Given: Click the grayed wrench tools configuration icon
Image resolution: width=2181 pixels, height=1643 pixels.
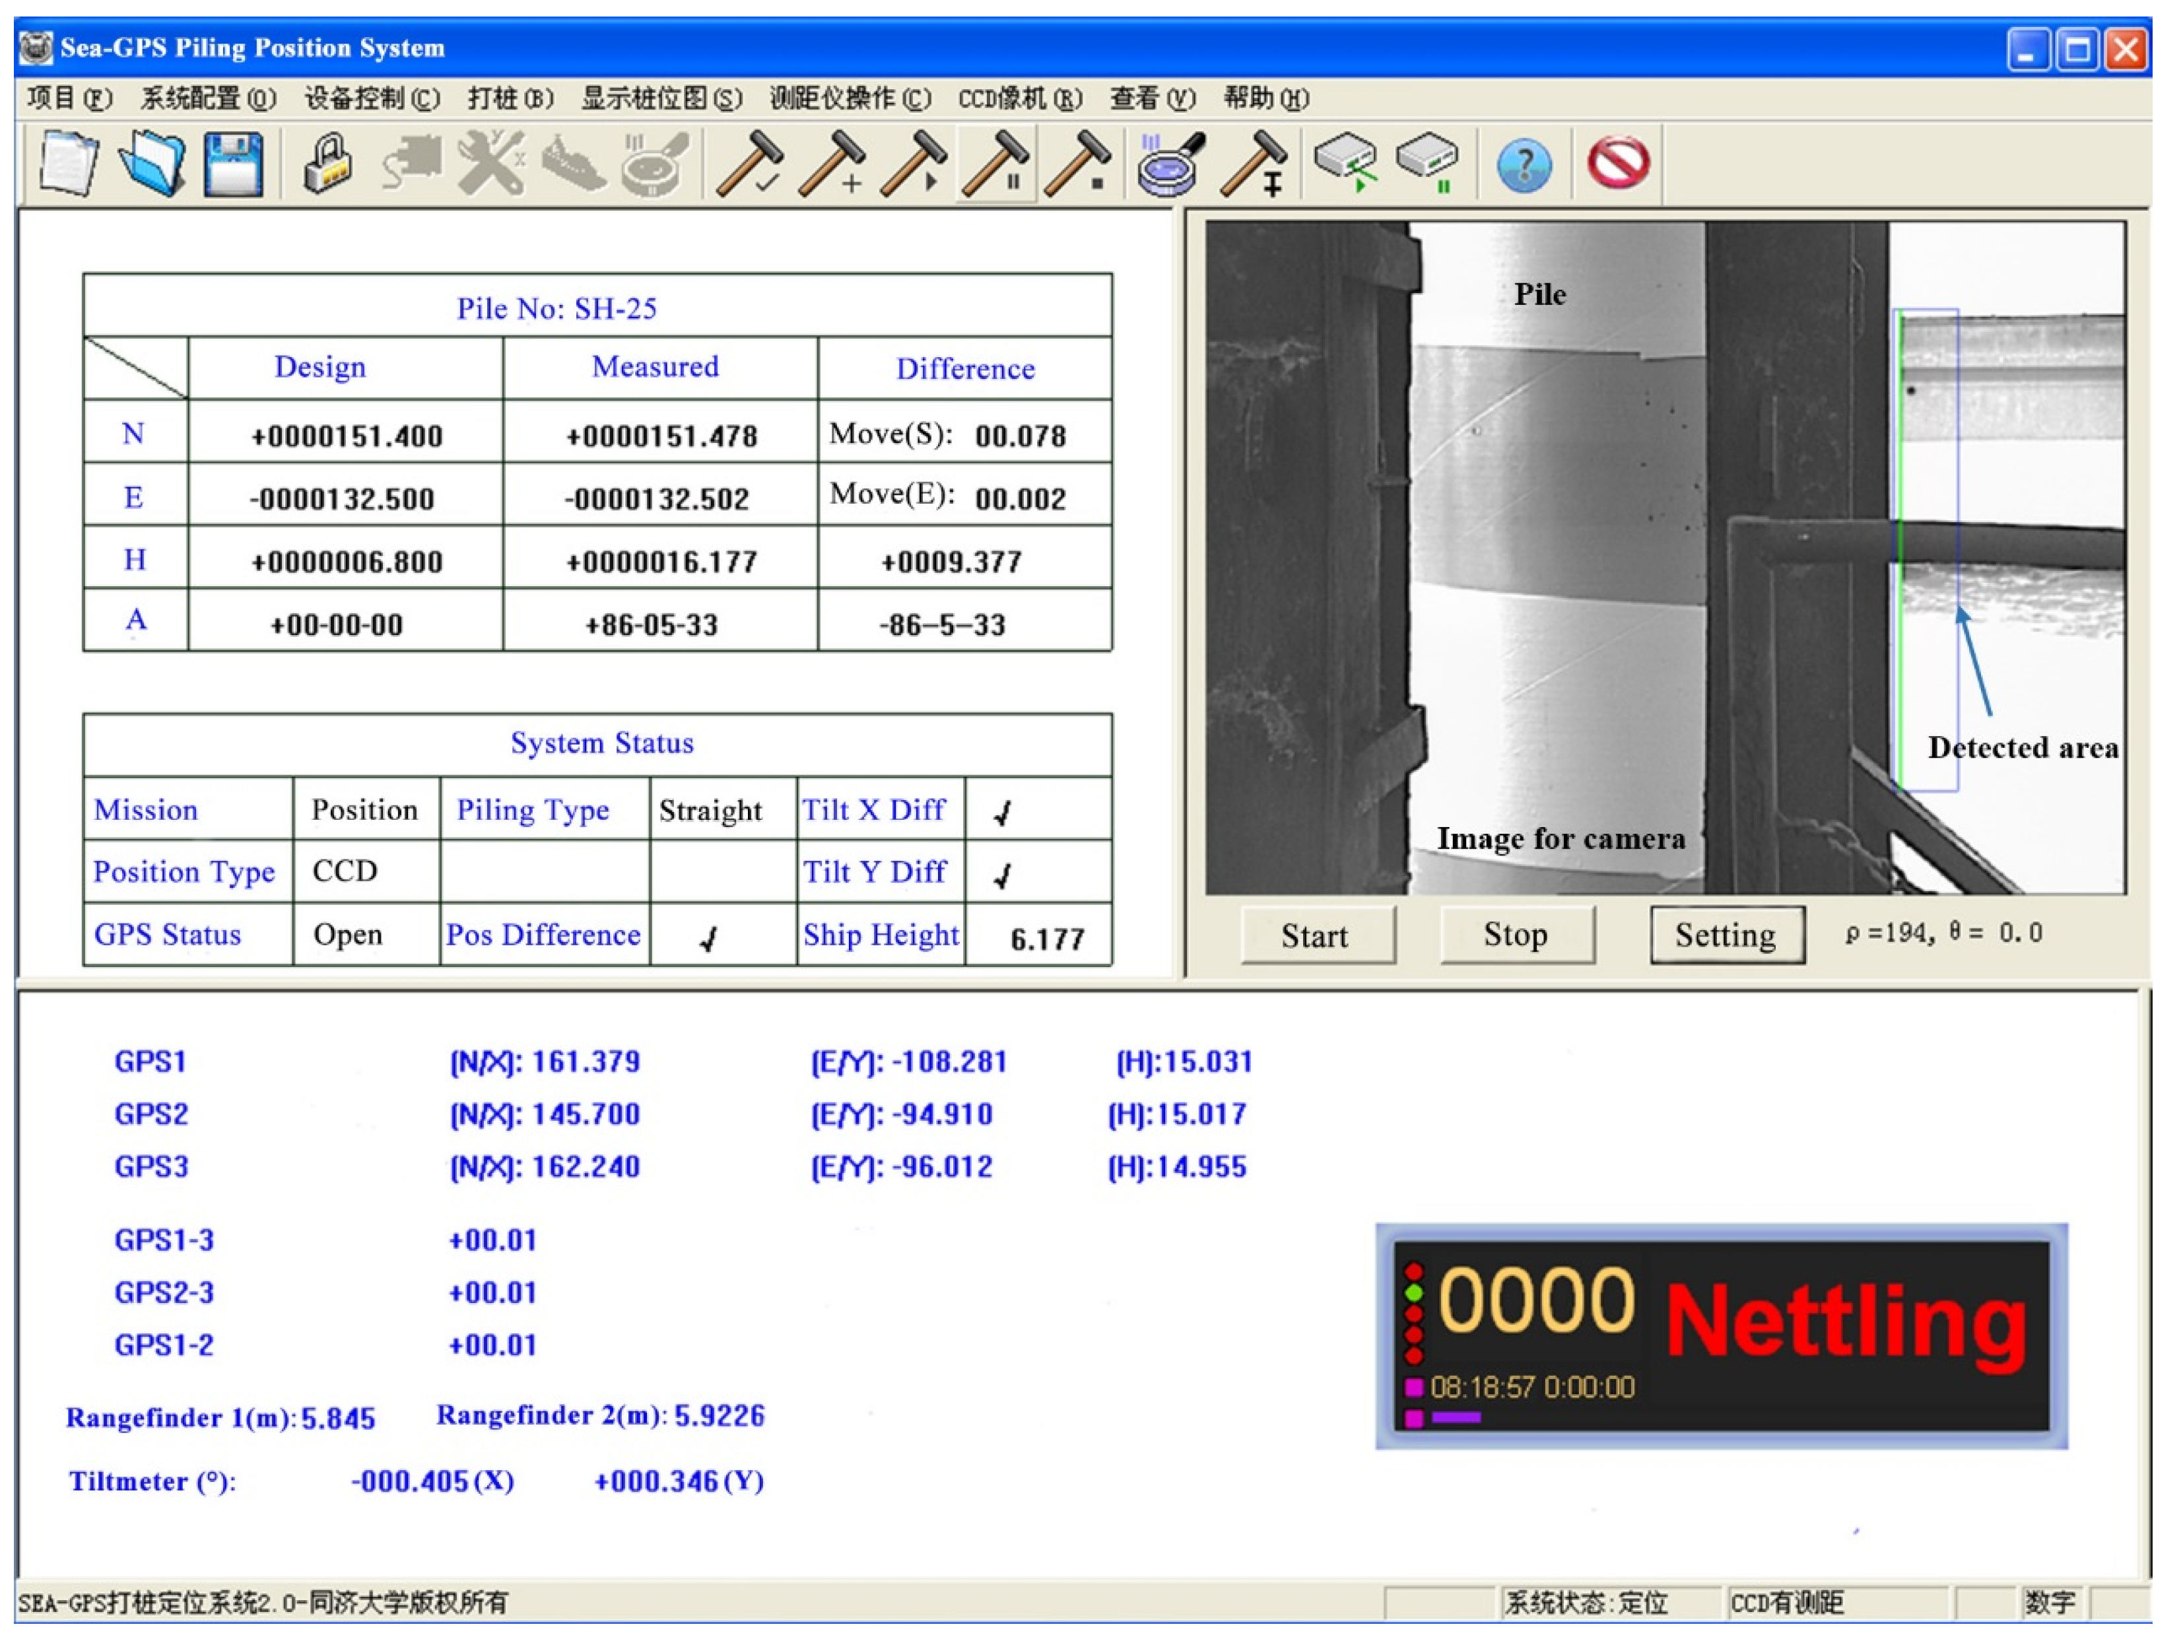Looking at the screenshot, I should 491,164.
